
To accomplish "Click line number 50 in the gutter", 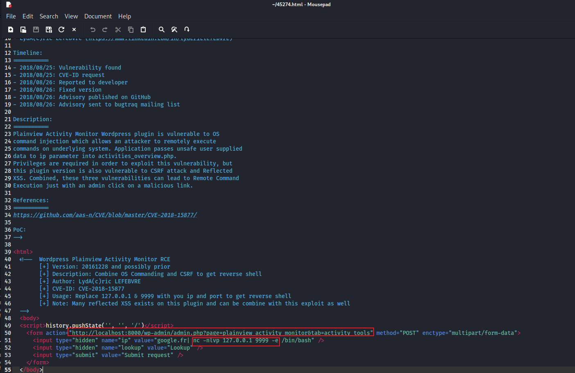I will click(x=8, y=333).
